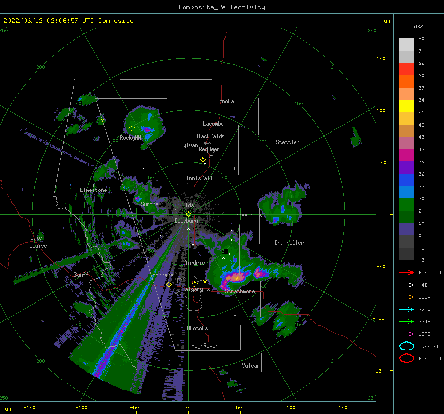Image resolution: width=444 pixels, height=414 pixels.
Task: Click the 'current' legend label text
Action: click(429, 346)
